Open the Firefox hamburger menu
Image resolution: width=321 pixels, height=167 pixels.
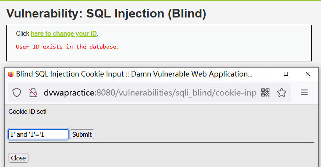click(x=304, y=92)
